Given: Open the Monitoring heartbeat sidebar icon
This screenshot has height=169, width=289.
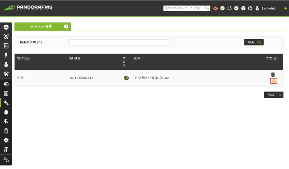Looking at the screenshot, I should click(x=6, y=27).
